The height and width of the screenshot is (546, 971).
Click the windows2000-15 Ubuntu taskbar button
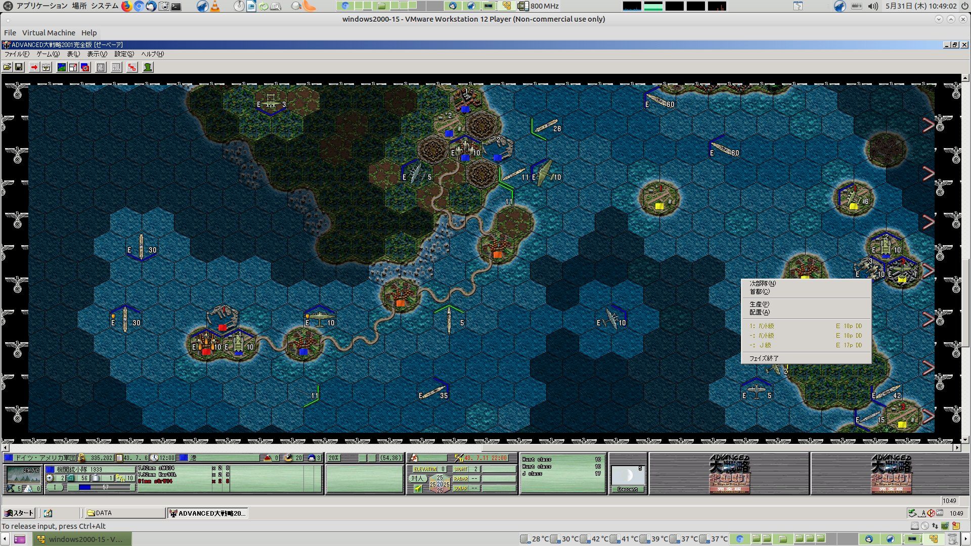pyautogui.click(x=83, y=539)
